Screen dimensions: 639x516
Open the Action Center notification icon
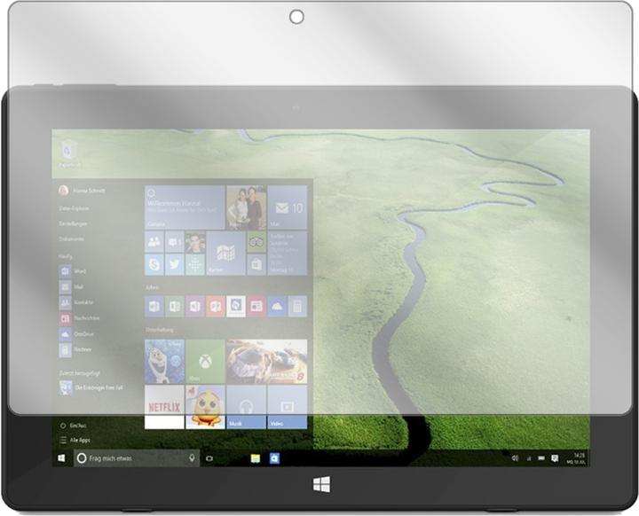click(555, 458)
